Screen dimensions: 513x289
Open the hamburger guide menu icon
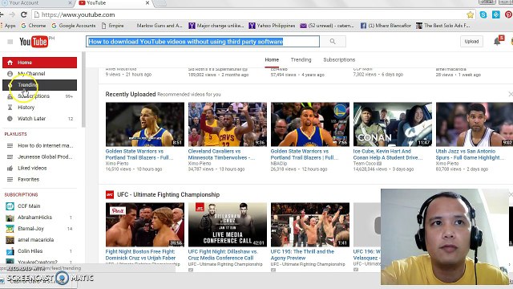(x=10, y=42)
